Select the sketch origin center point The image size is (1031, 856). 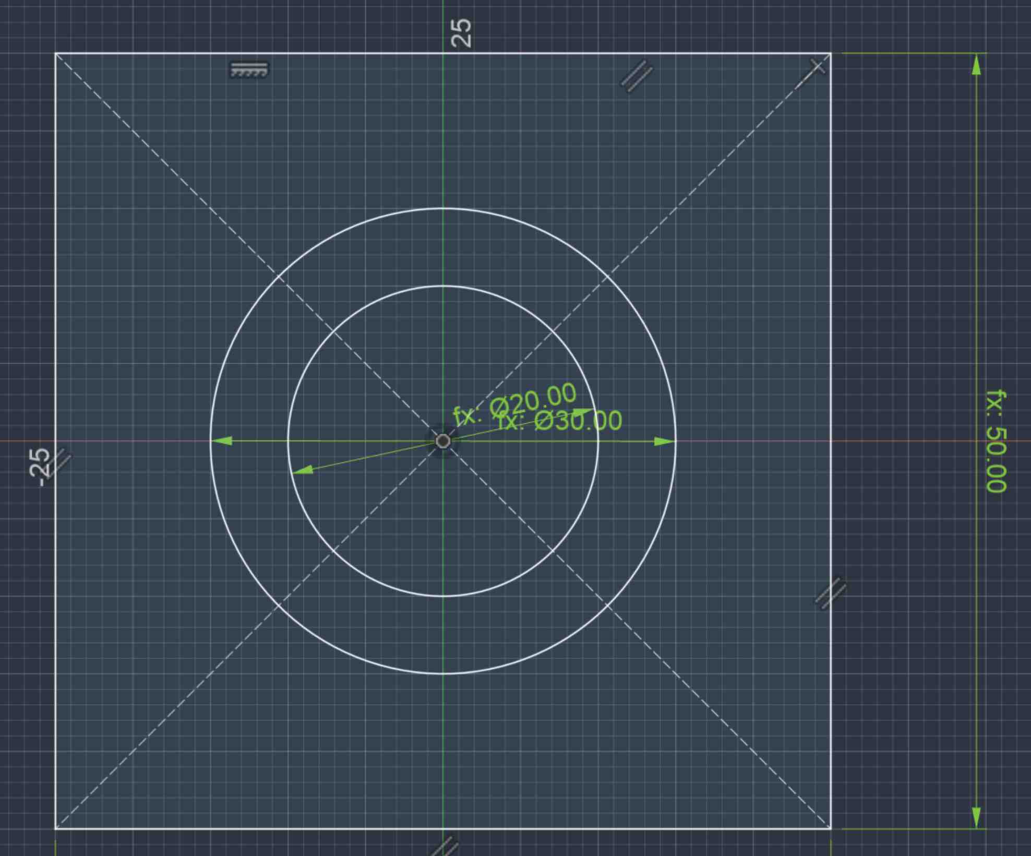point(443,441)
